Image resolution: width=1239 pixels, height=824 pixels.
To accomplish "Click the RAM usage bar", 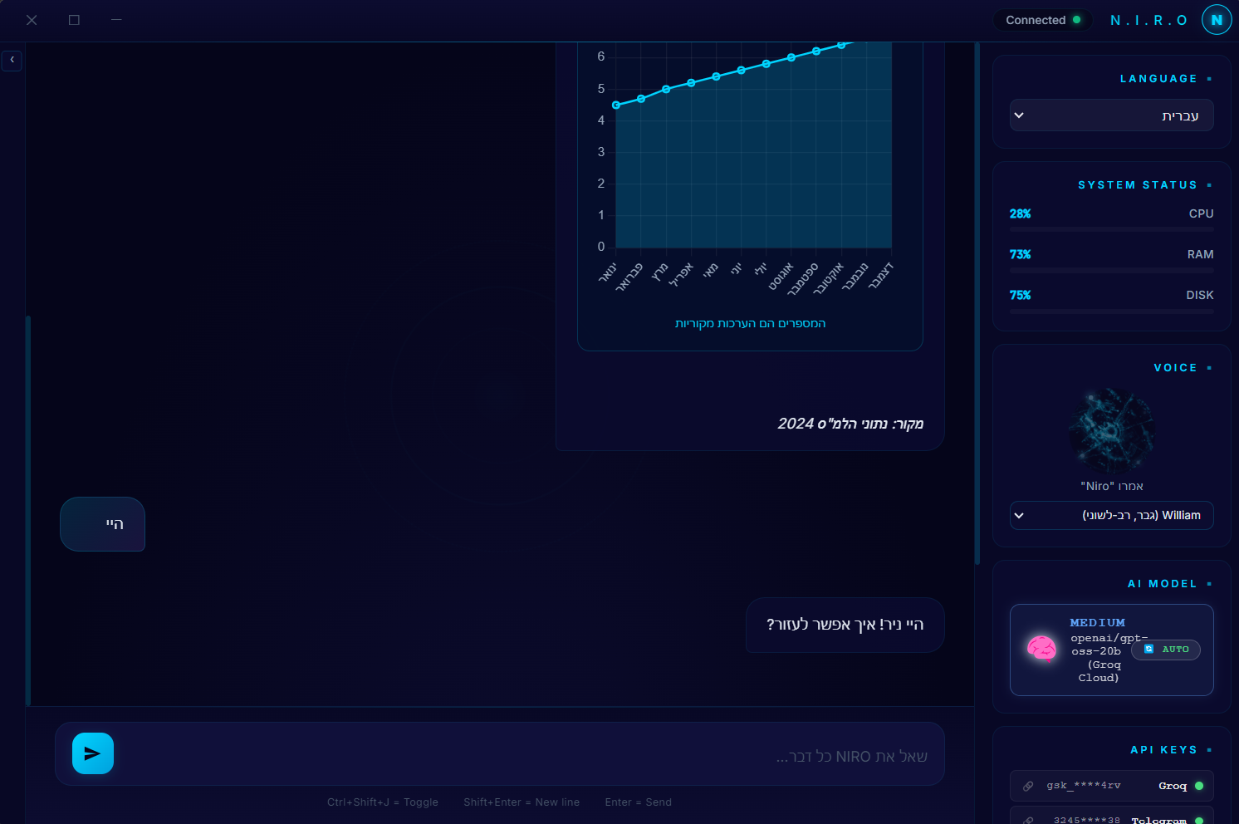I will click(x=1111, y=270).
